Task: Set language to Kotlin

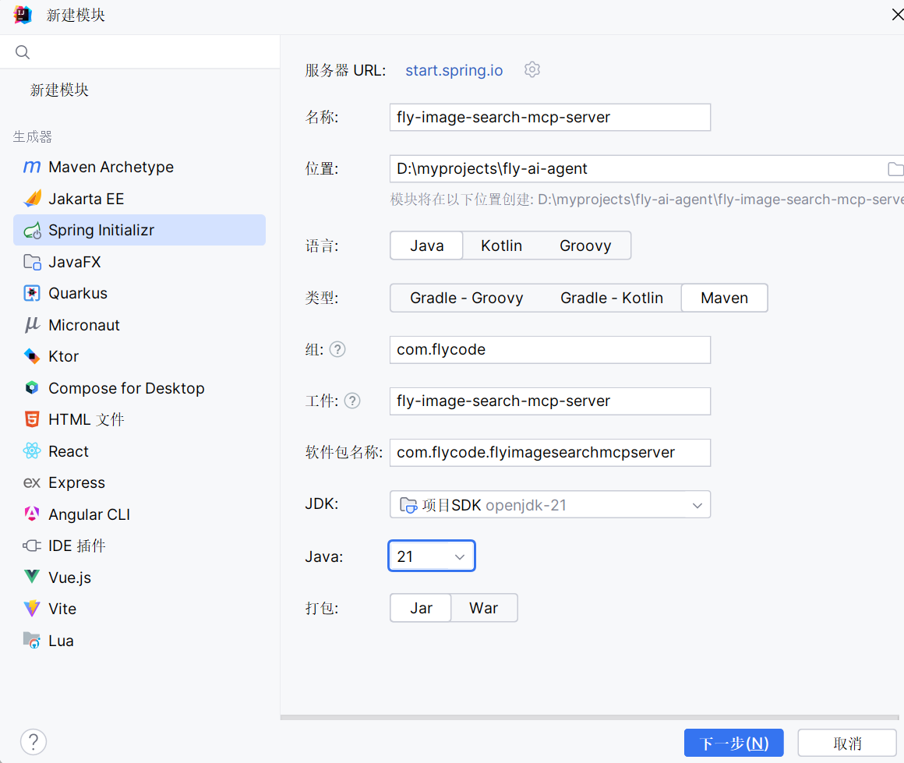Action: coord(502,246)
